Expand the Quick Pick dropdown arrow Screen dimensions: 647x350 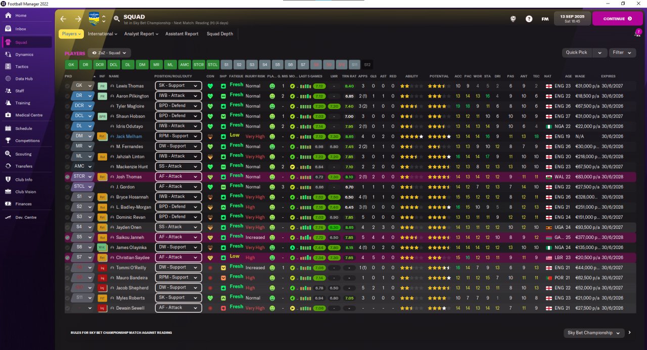600,53
